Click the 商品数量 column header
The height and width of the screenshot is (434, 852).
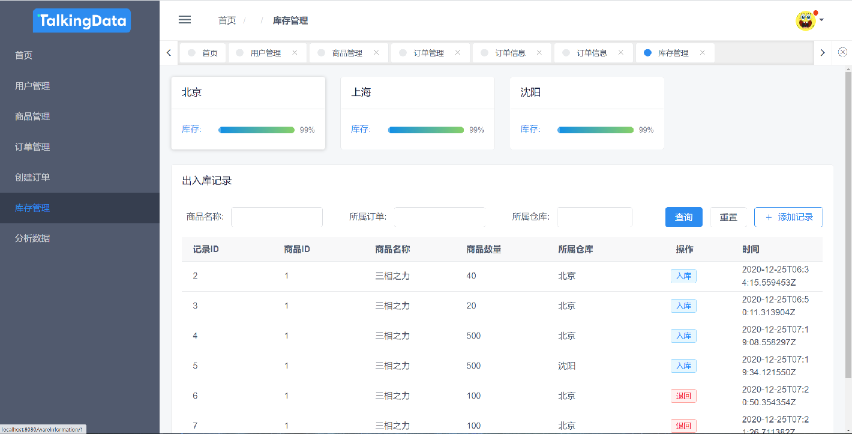[x=484, y=249]
